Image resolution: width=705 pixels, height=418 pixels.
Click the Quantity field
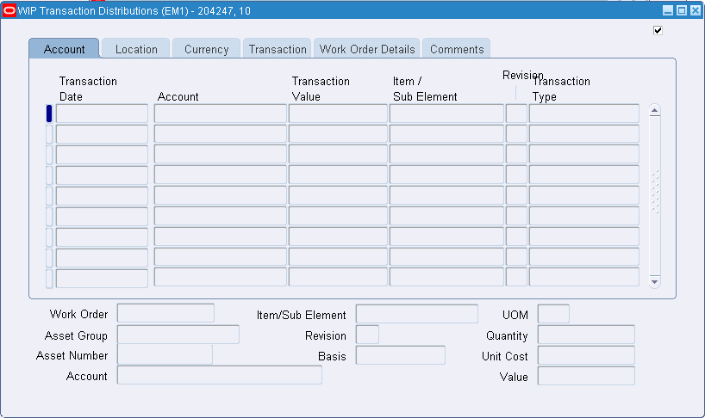(x=586, y=335)
